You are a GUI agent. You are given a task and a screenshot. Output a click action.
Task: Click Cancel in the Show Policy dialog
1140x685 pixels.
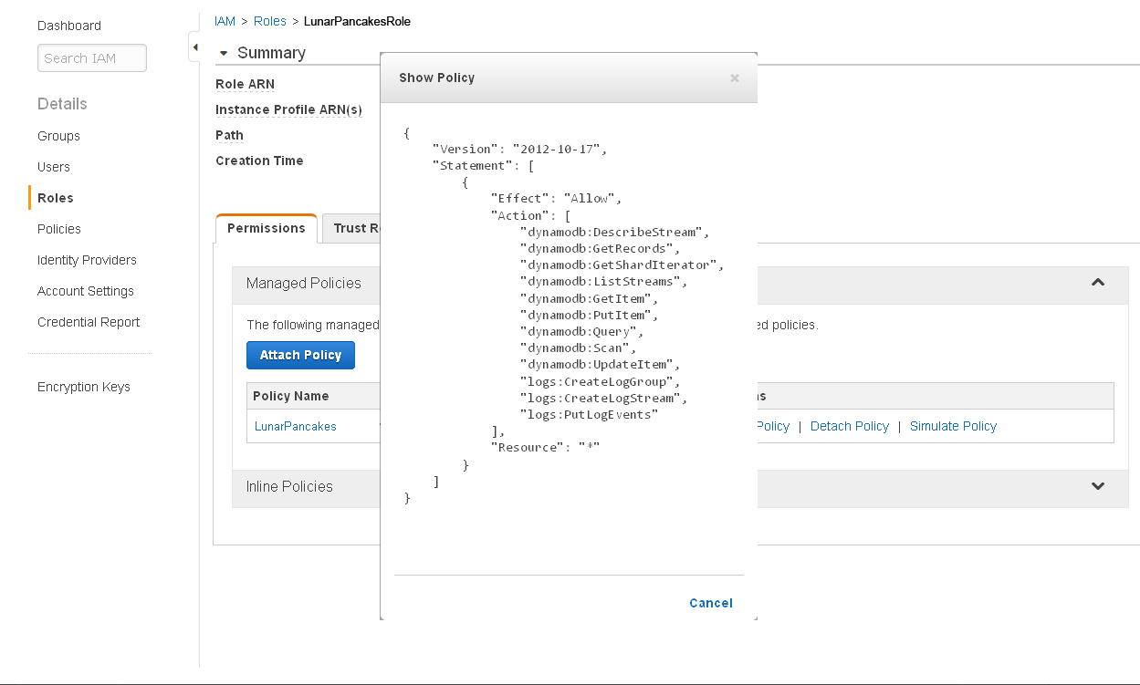[x=711, y=603]
